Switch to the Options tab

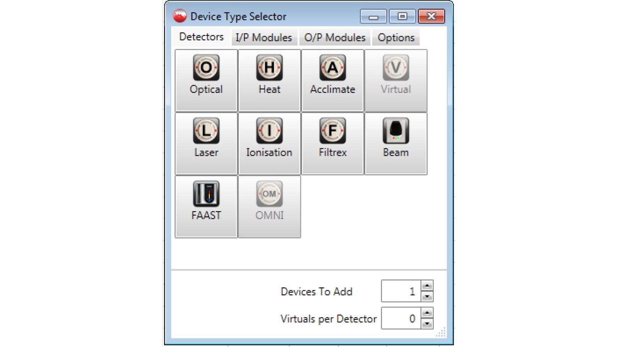396,37
